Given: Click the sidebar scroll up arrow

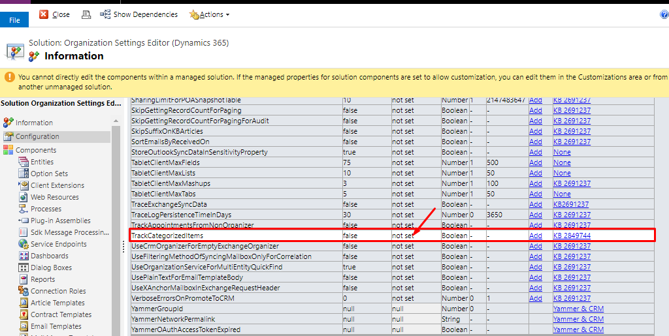Looking at the screenshot, I should tap(116, 121).
